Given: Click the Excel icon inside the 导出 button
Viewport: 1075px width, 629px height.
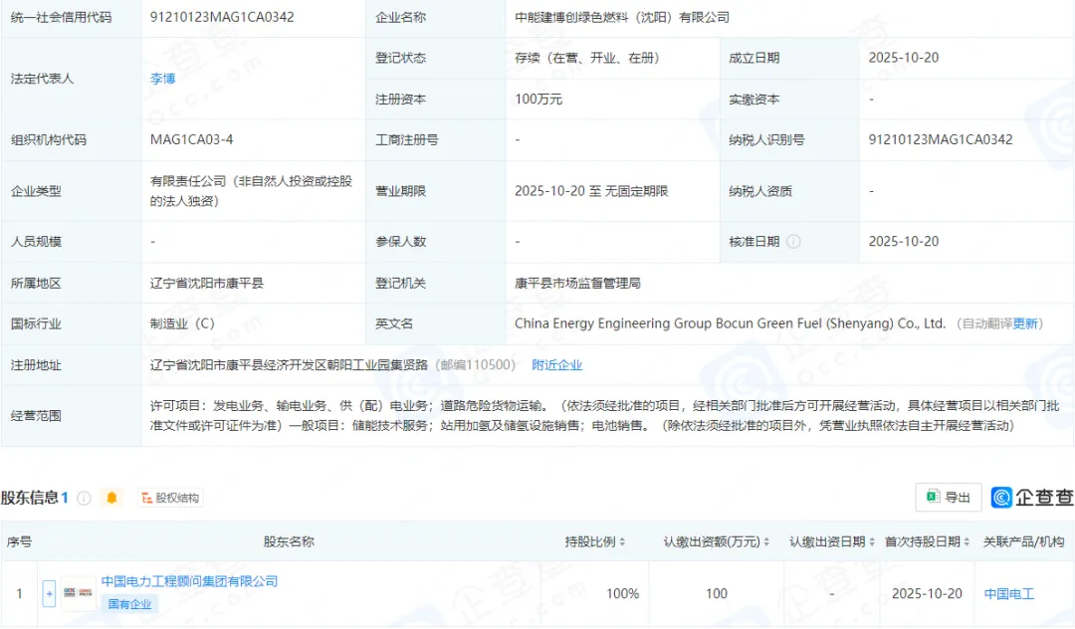Looking at the screenshot, I should point(934,497).
